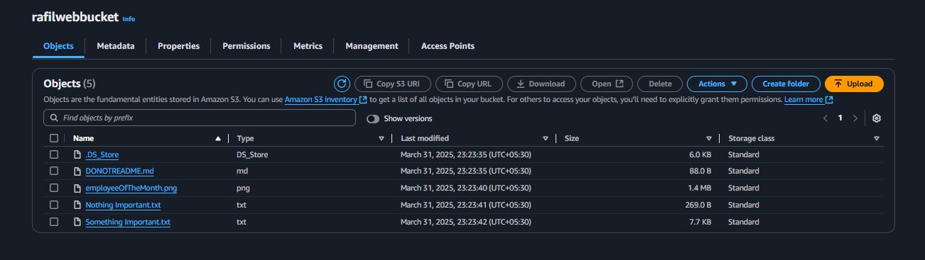Click file icon beside employeeOfTheMonth.png
This screenshot has height=260, width=925.
78,188
